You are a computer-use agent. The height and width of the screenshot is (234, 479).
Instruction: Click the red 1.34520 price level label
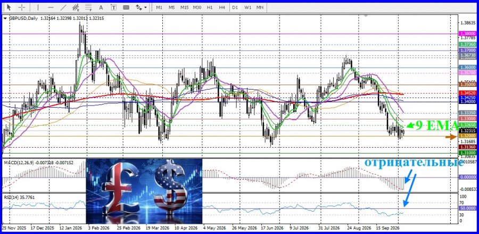(x=468, y=92)
